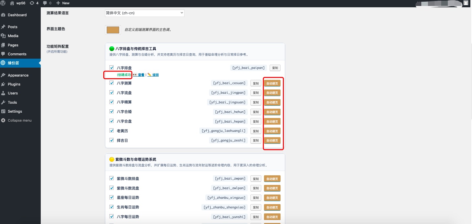Screen dimensions: 472x224
Task: Open Comments in the sidebar
Action: tap(20, 54)
